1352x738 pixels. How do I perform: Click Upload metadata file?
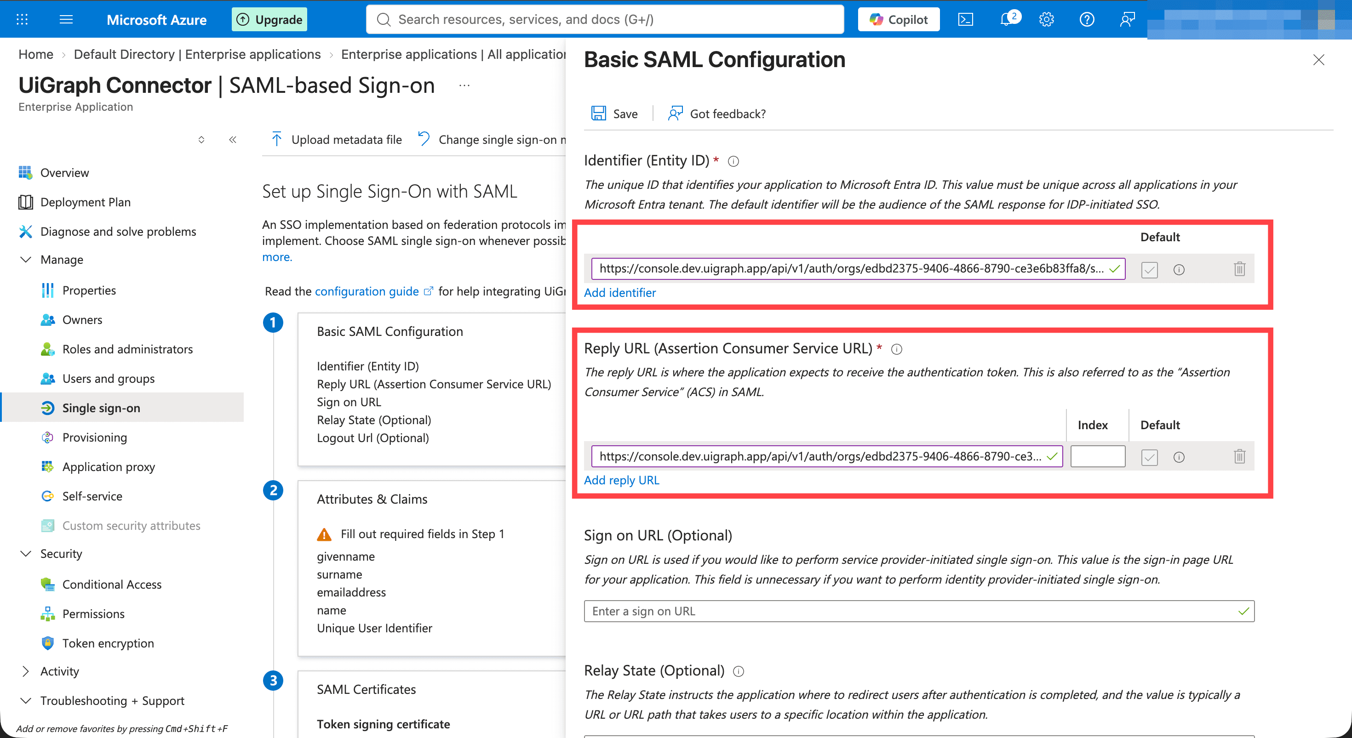(337, 140)
